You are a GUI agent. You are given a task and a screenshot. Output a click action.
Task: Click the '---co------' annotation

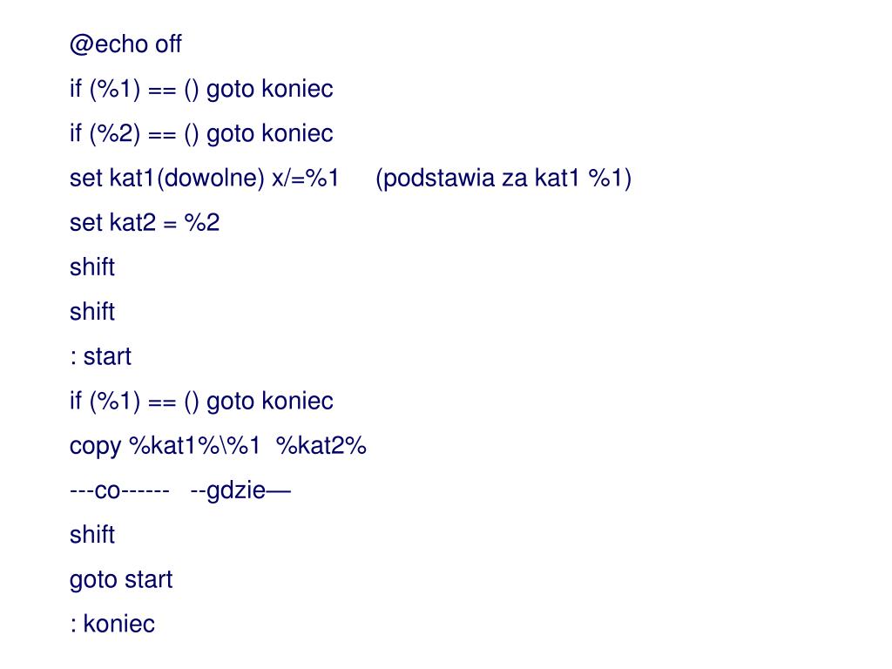119,490
